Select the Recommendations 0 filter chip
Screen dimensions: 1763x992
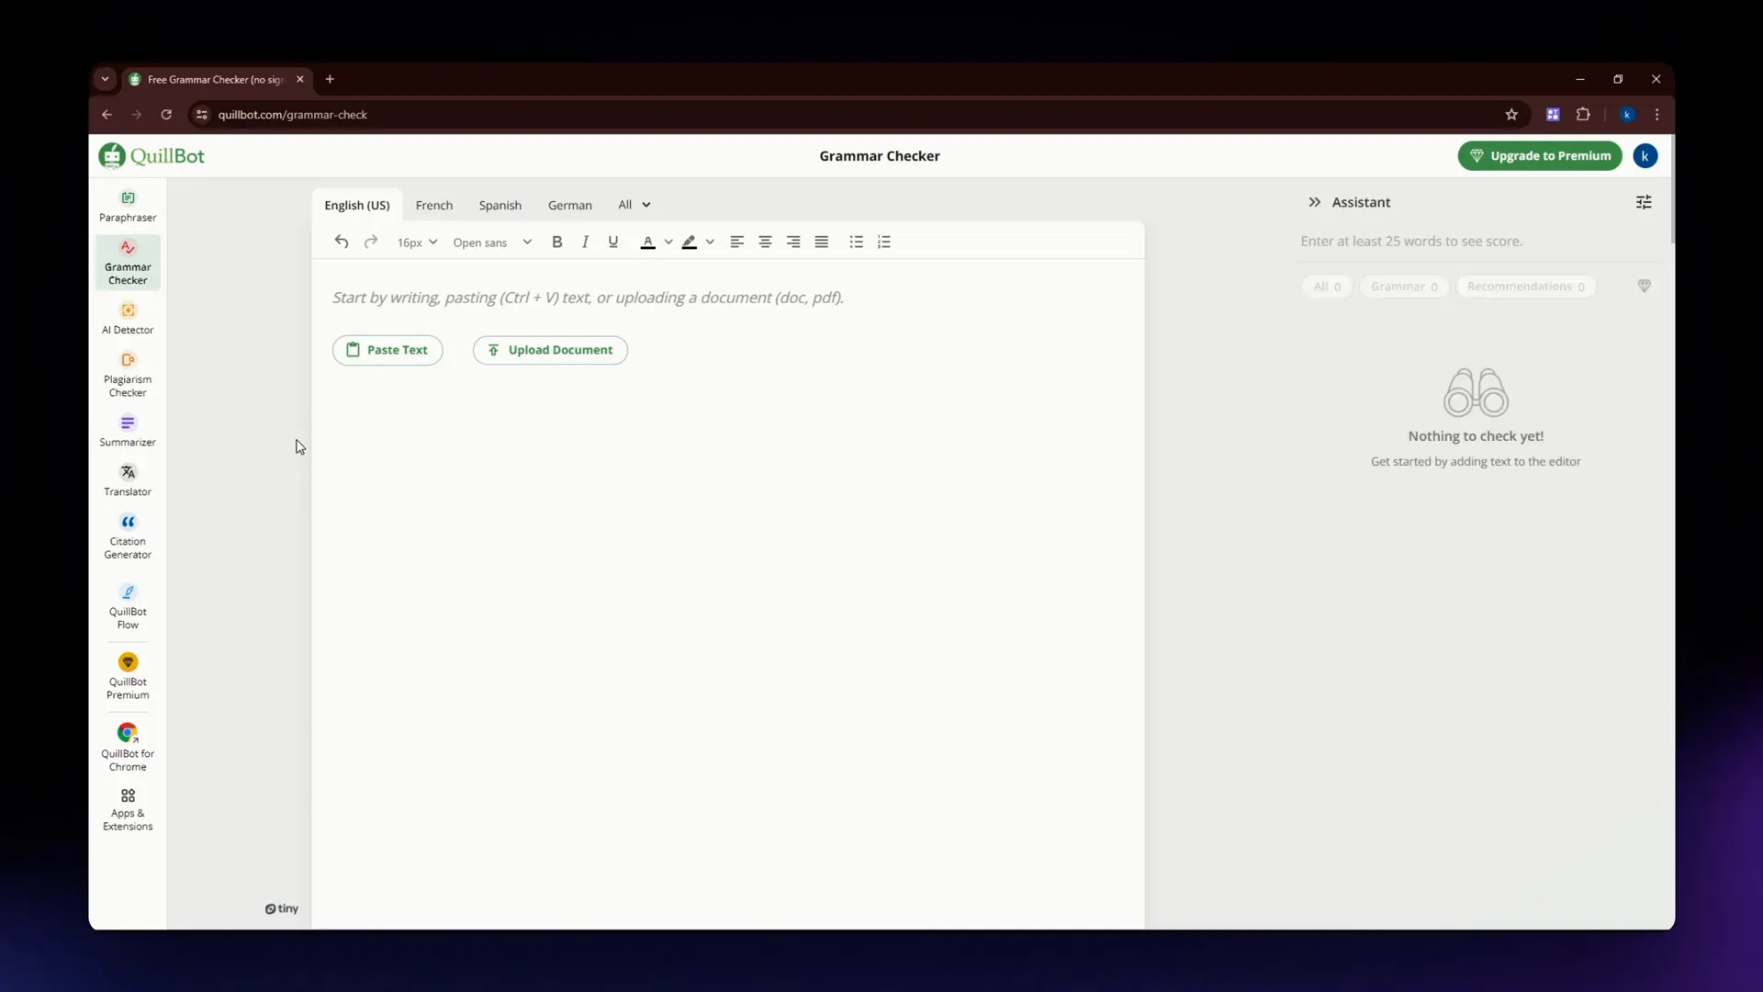point(1525,287)
